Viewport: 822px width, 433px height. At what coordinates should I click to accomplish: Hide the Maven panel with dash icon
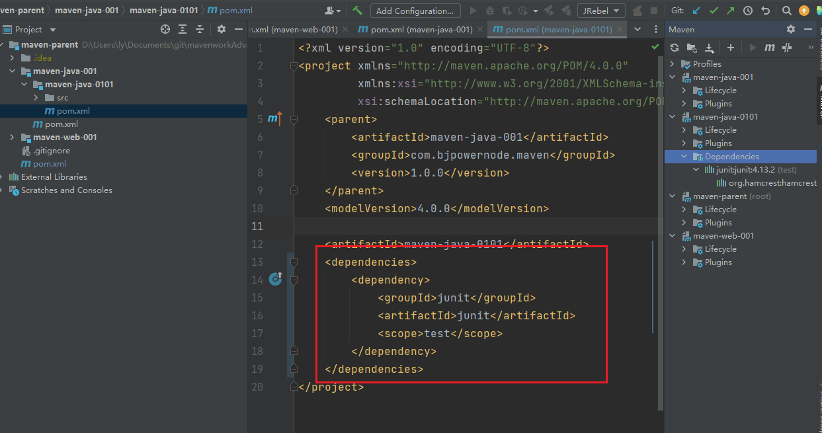pyautogui.click(x=807, y=29)
